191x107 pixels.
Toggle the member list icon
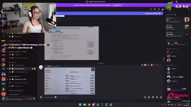163,9
